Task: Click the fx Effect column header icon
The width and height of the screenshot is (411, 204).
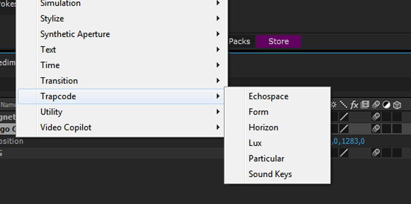Action: (354, 105)
